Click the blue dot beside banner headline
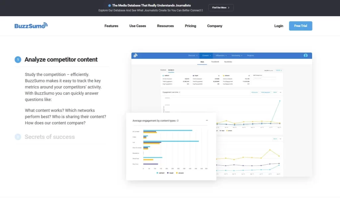This screenshot has width=340, height=204. click(110, 6)
